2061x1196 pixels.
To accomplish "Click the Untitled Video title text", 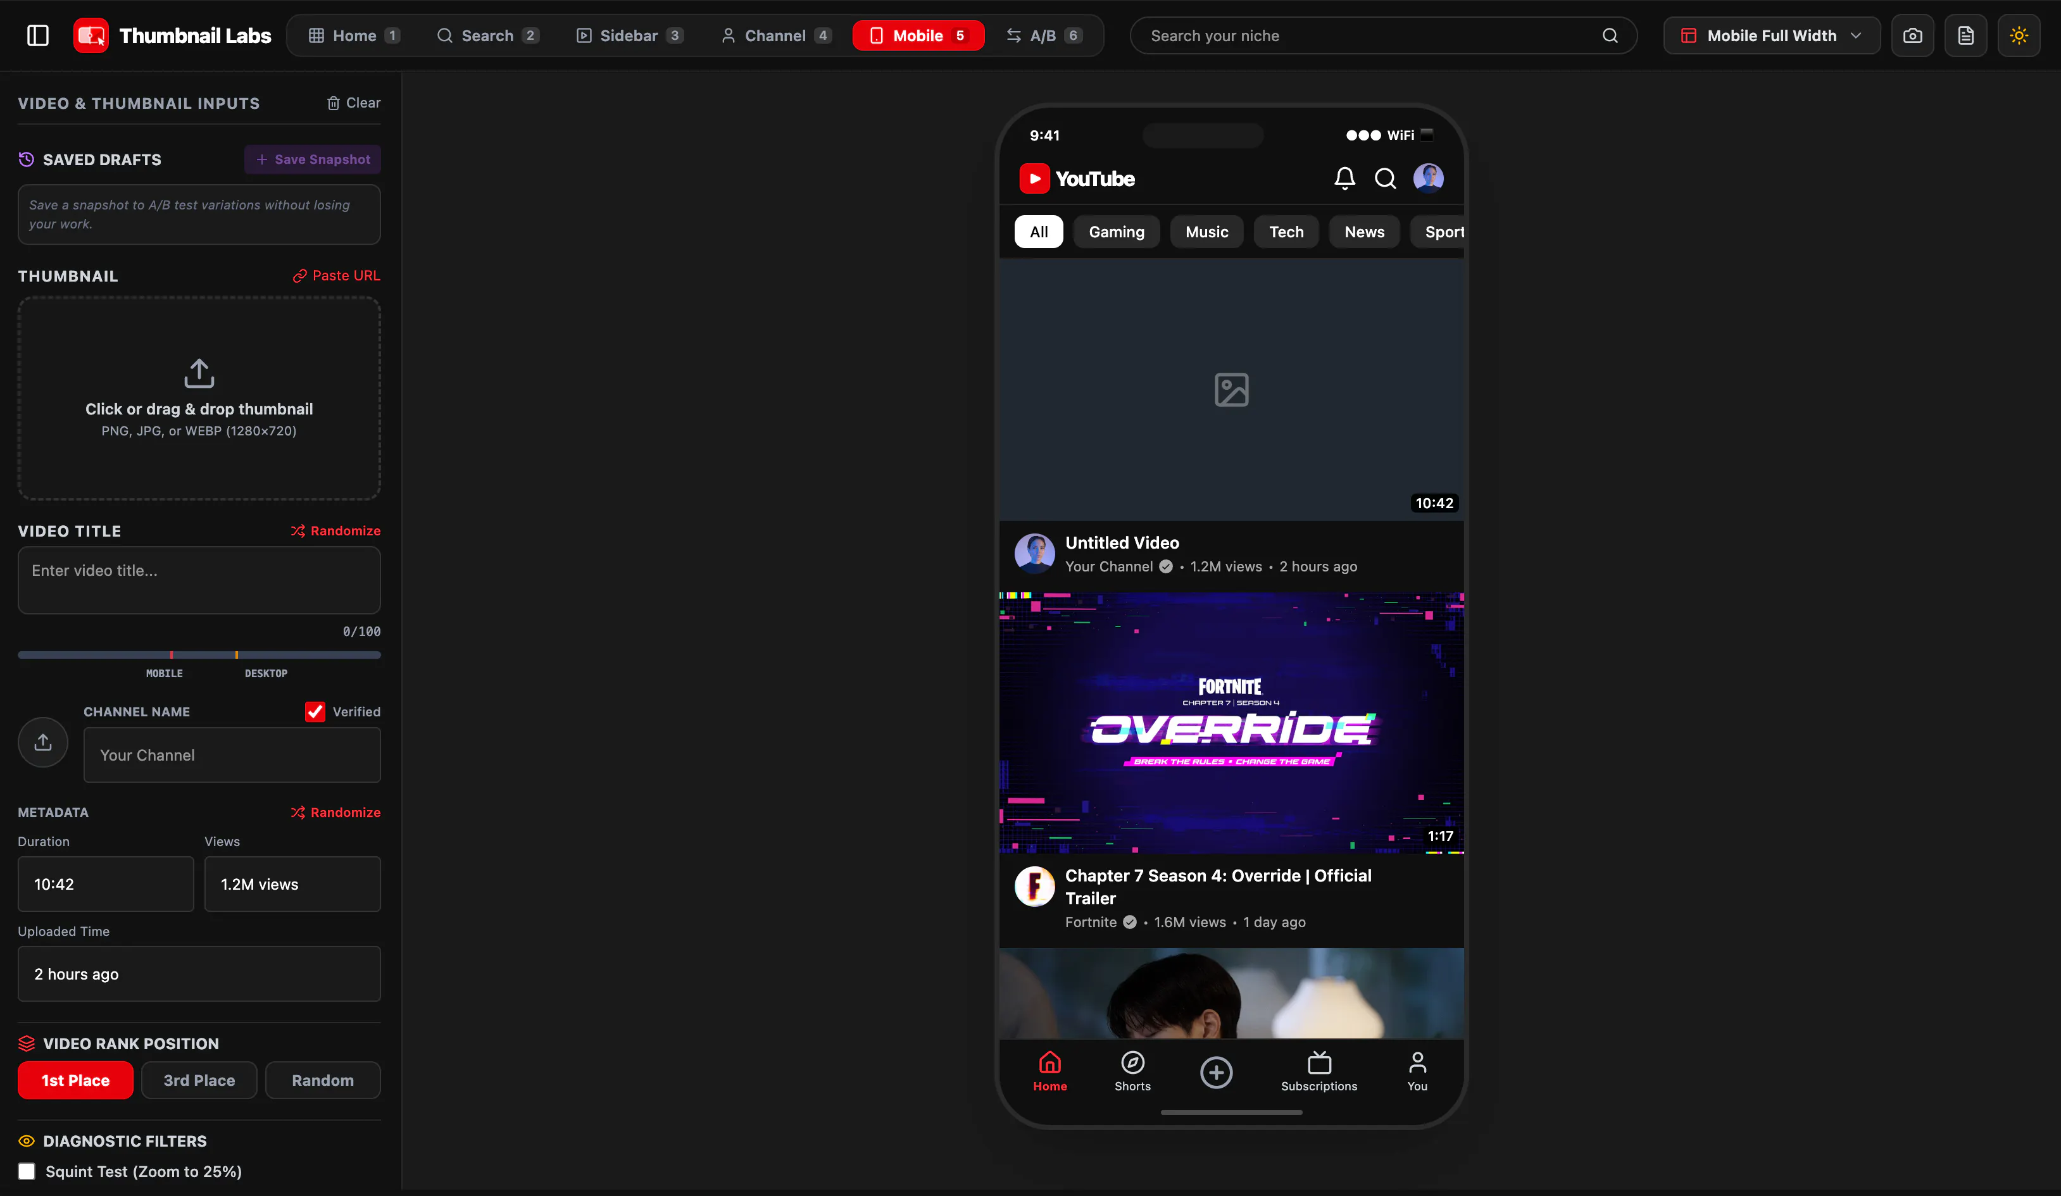I will point(1121,542).
